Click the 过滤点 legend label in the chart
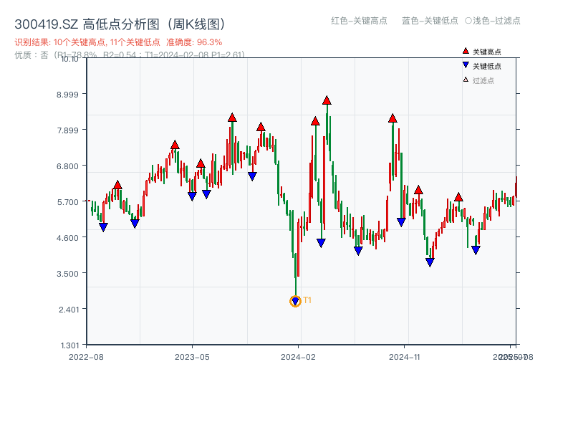The height and width of the screenshot is (430, 573). (483, 80)
